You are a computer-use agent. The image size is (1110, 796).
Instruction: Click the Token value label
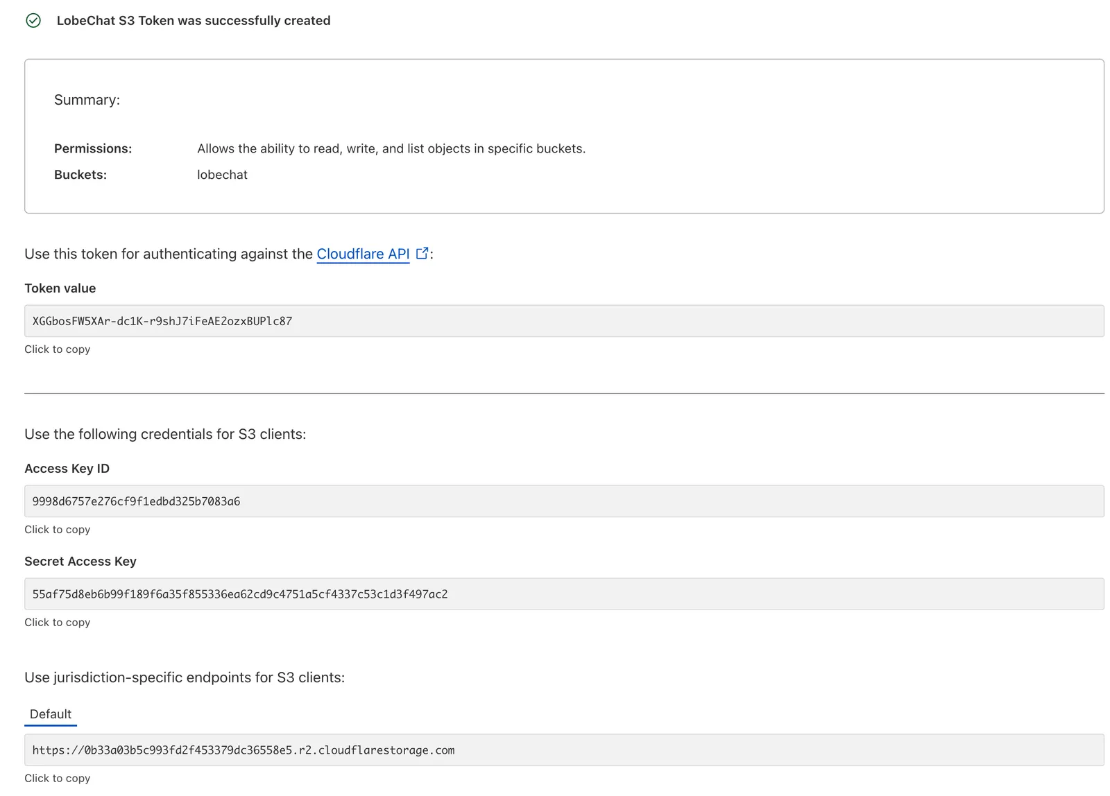point(60,288)
